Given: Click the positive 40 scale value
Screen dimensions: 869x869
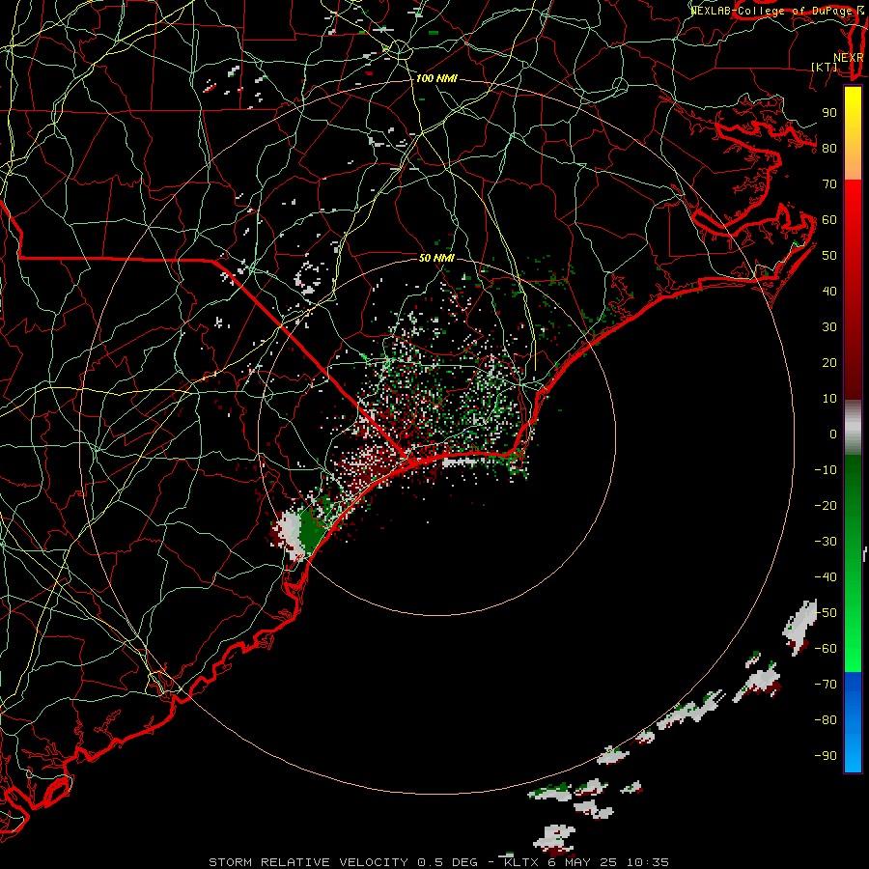Looking at the screenshot, I should pyautogui.click(x=829, y=292).
